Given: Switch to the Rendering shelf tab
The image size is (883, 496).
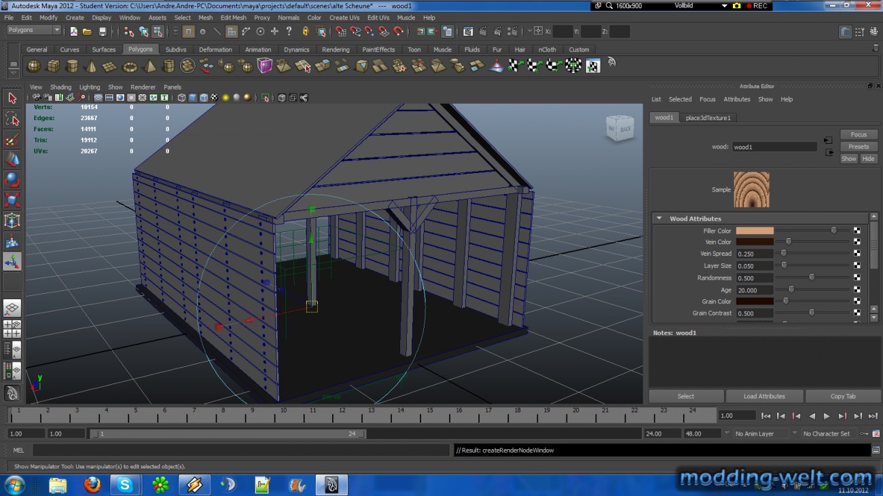Looking at the screenshot, I should [336, 50].
